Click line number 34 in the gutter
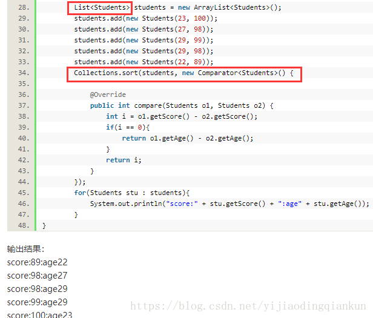This screenshot has width=373, height=318. 24,73
